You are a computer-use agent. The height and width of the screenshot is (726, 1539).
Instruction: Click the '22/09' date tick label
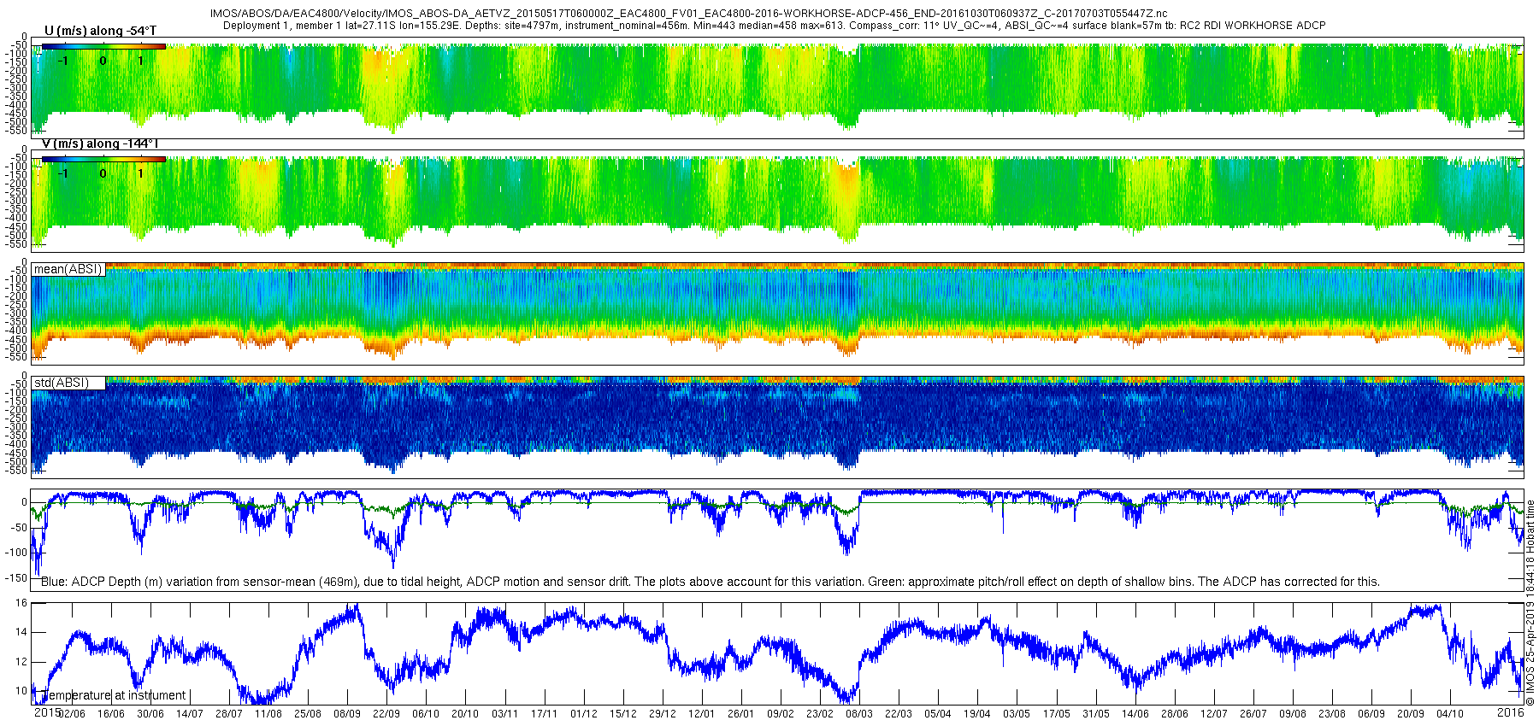[x=386, y=714]
